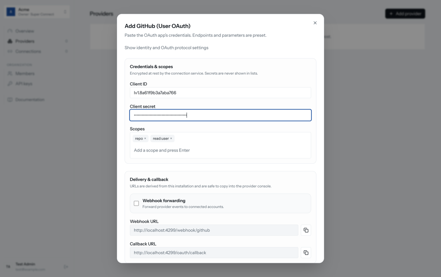Focus the Client secret field
441x277 pixels.
(x=220, y=115)
